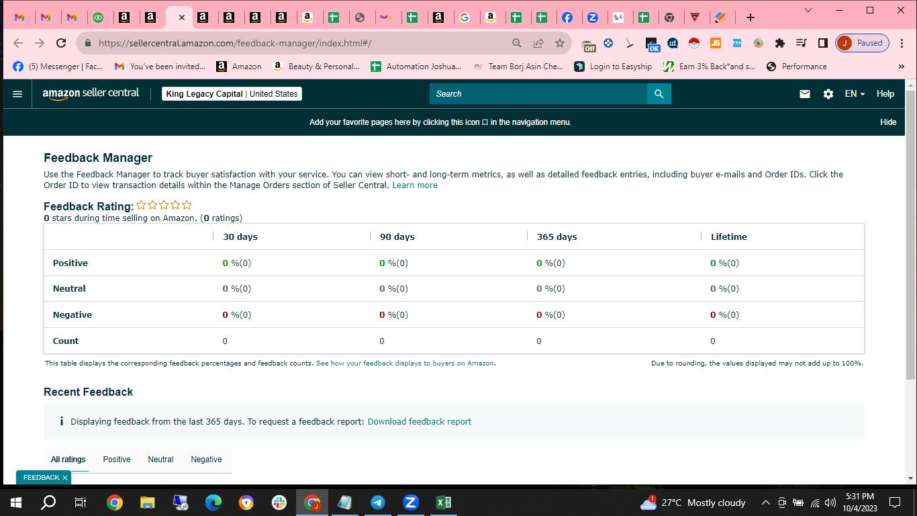Launch Excel from the taskbar

point(444,502)
